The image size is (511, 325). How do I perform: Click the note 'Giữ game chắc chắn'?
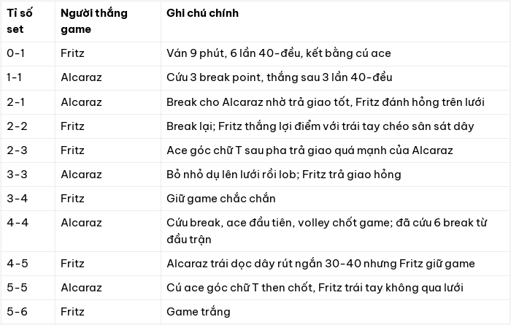pos(221,199)
